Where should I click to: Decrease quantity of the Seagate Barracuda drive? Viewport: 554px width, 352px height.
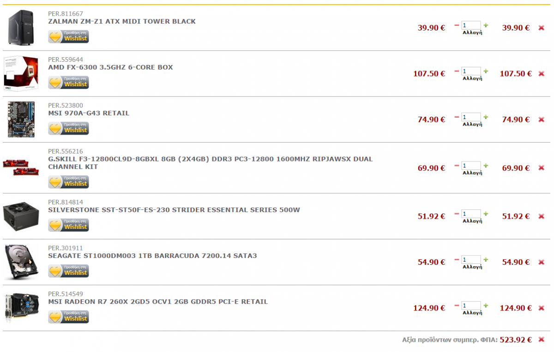[x=457, y=260]
